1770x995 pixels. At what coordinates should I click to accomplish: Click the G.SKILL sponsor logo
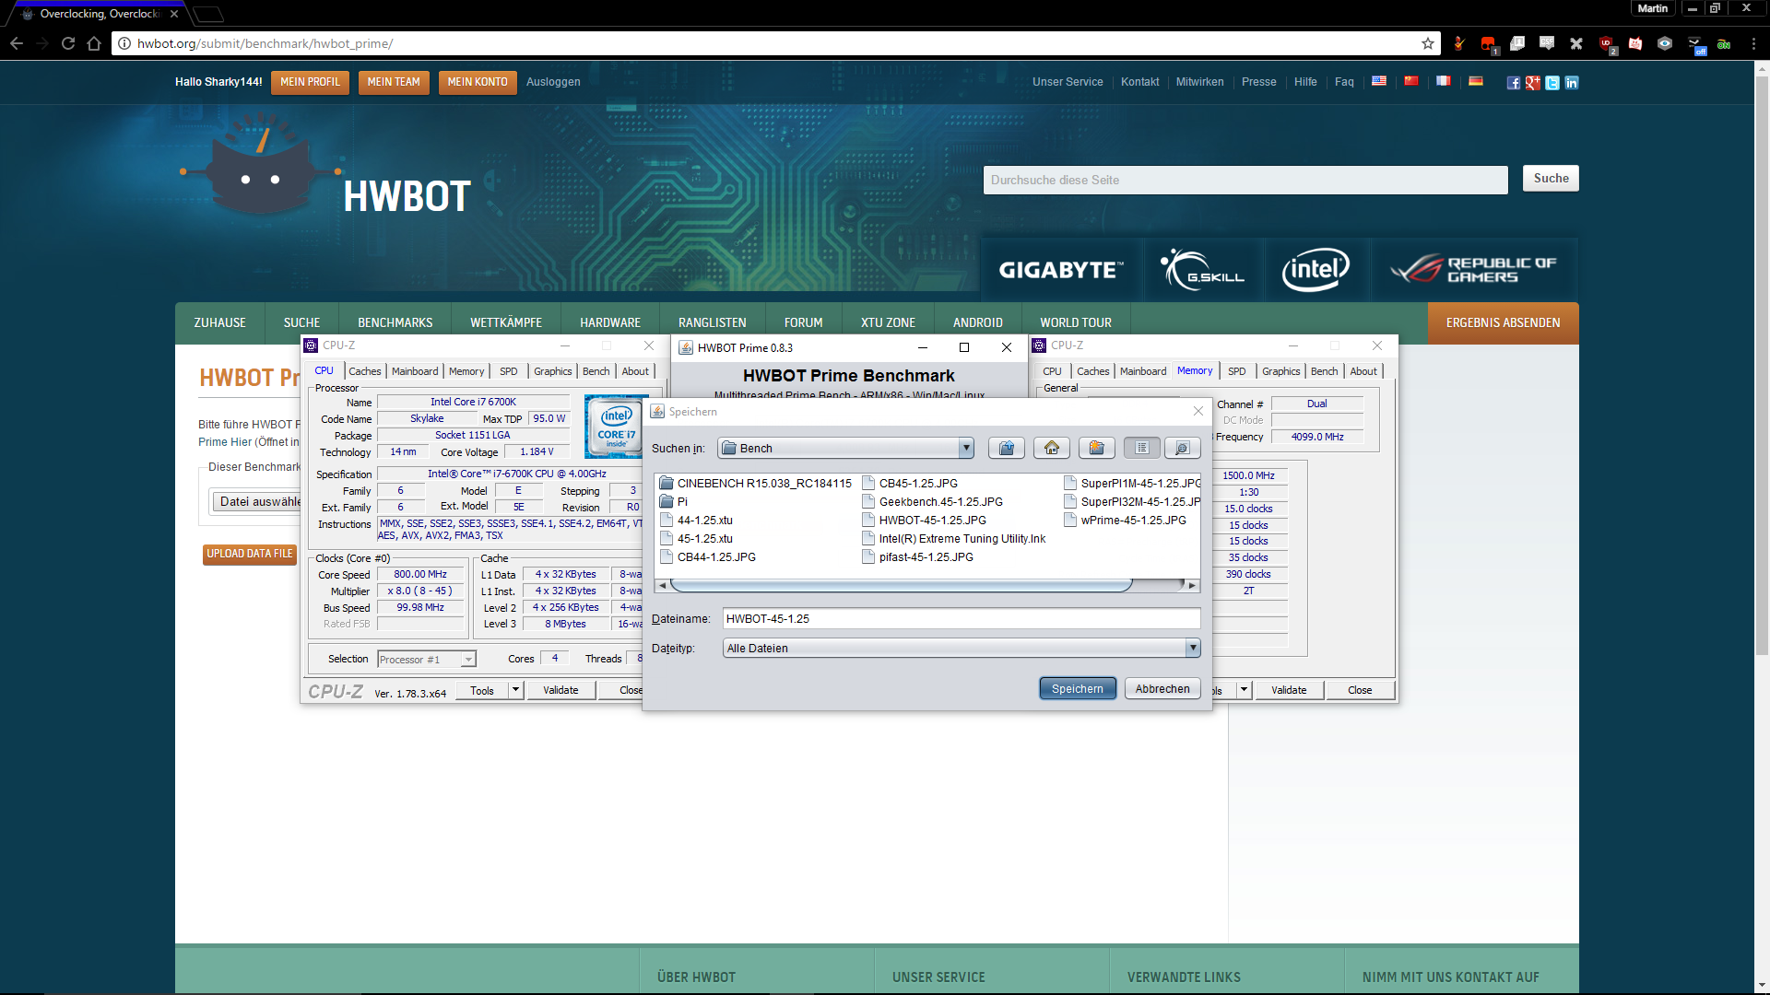click(1203, 269)
